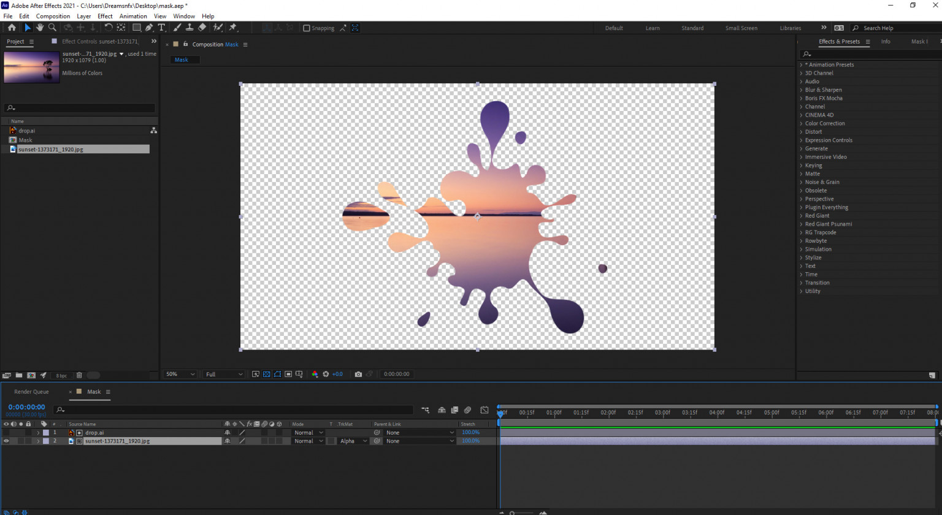942x515 pixels.
Task: Click the purple label swatch of drop.ai layer
Action: pos(46,433)
